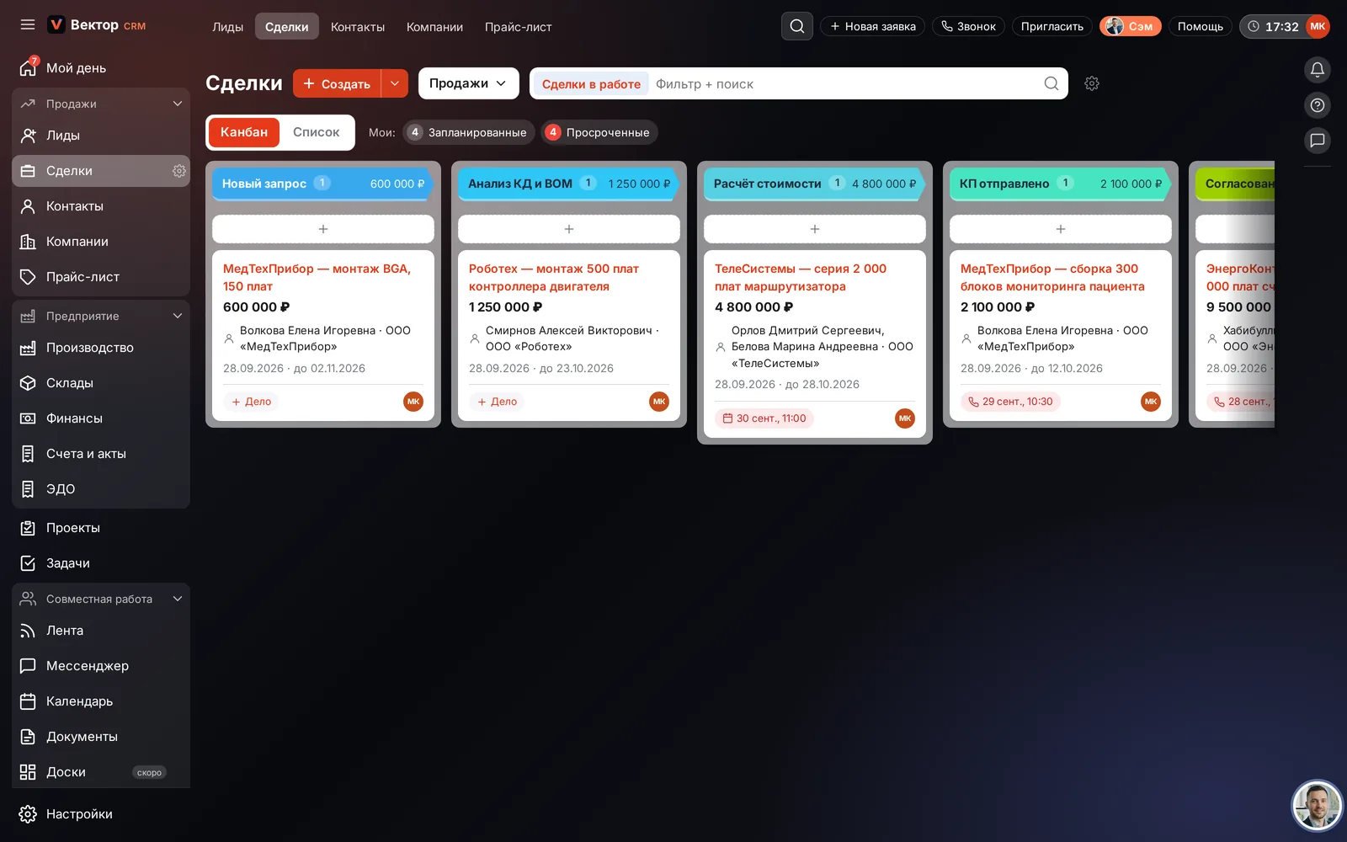Click the search magnifier in top bar

[797, 26]
